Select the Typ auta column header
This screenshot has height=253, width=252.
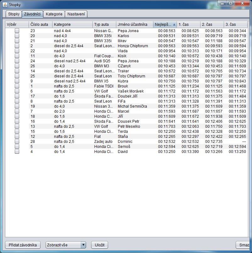point(104,25)
